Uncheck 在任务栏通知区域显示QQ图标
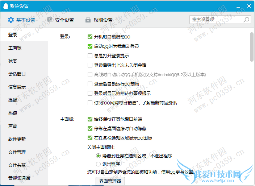This screenshot has width=255, height=186. coord(90,138)
